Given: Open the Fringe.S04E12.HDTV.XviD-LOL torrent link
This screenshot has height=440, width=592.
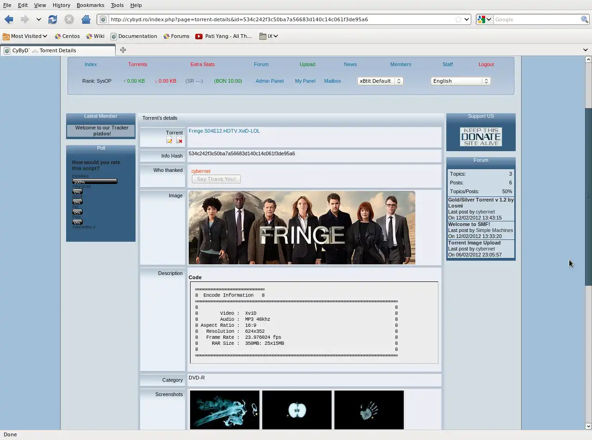Looking at the screenshot, I should click(224, 131).
